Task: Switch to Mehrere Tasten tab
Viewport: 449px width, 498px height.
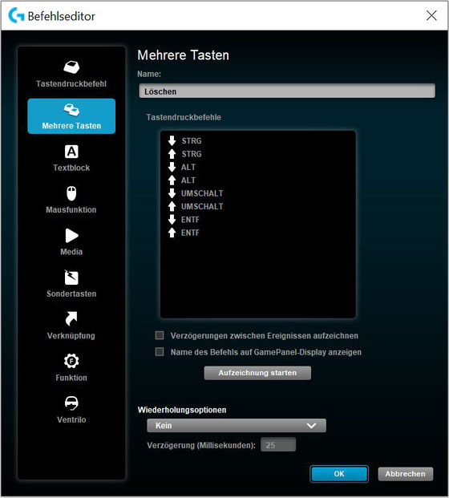Action: pos(71,116)
